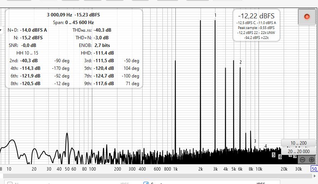Screen dimensions: 318x184
Task: Click the 8th harmonic -120,5 dB value
Action: (x=30, y=84)
